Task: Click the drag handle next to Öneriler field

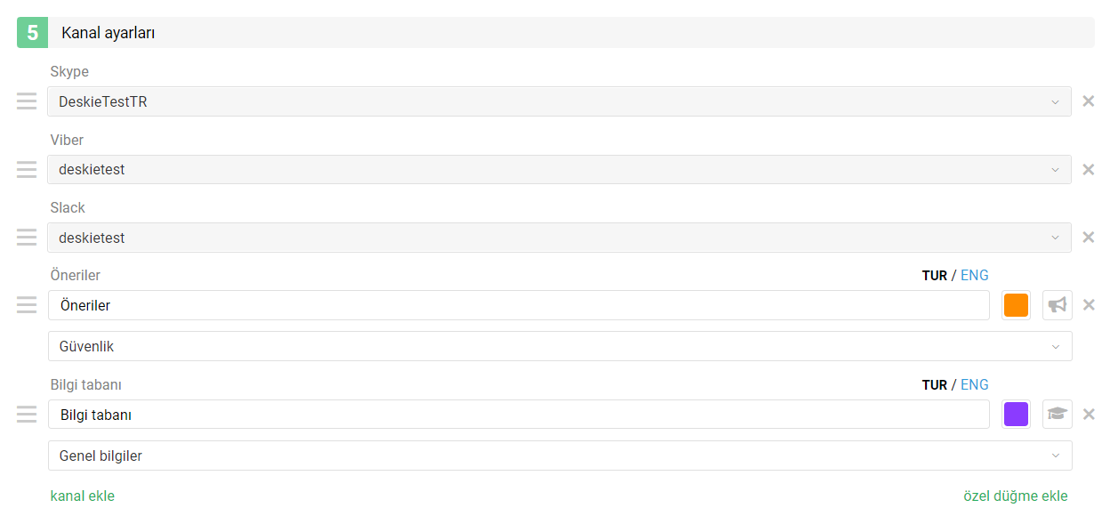Action: [x=27, y=305]
